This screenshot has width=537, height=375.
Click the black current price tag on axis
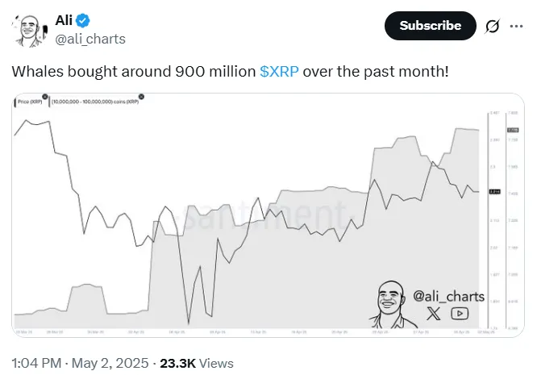coord(494,191)
